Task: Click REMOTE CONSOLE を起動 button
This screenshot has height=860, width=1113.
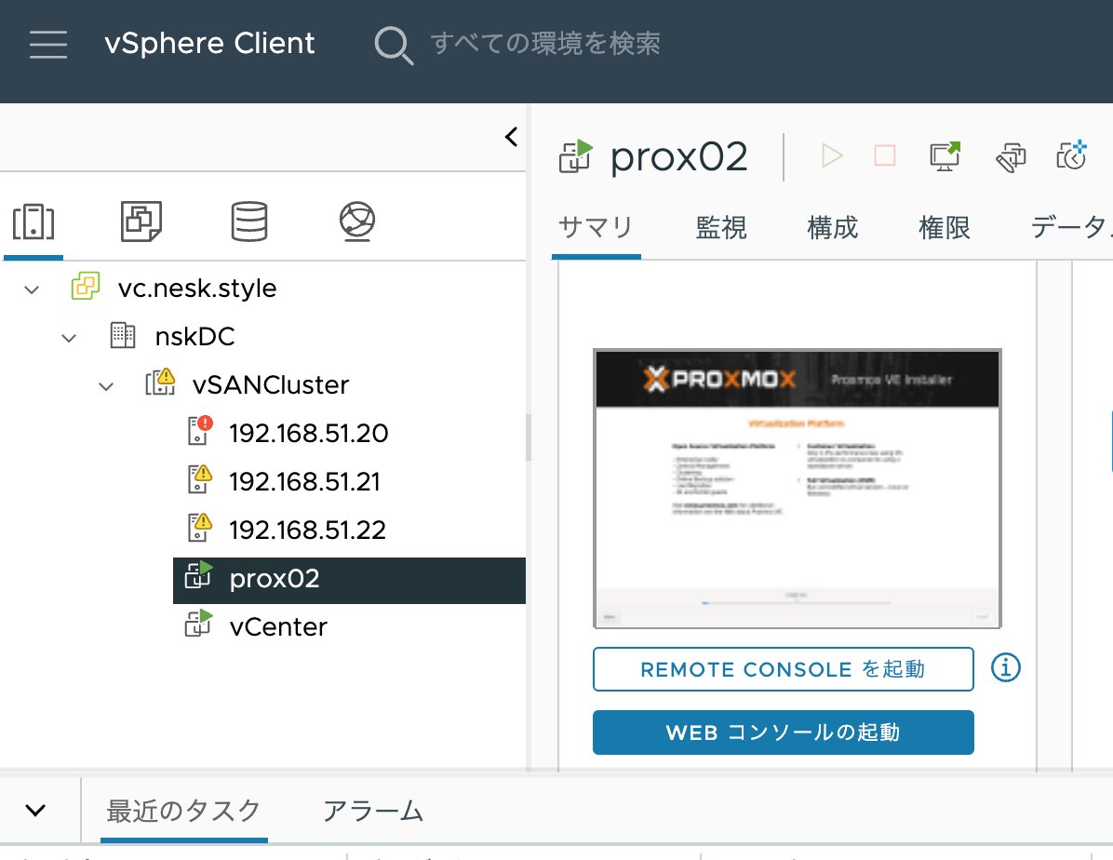Action: click(x=783, y=669)
